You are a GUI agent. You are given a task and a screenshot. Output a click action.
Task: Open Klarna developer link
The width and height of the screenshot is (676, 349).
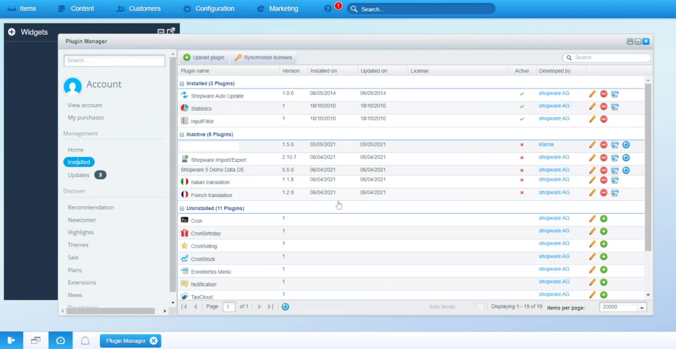click(546, 145)
